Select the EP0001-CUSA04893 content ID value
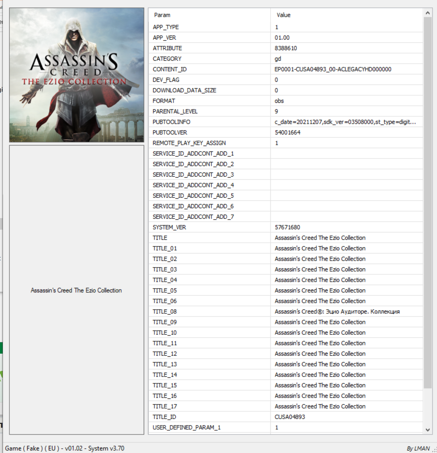The height and width of the screenshot is (453, 437). [333, 69]
